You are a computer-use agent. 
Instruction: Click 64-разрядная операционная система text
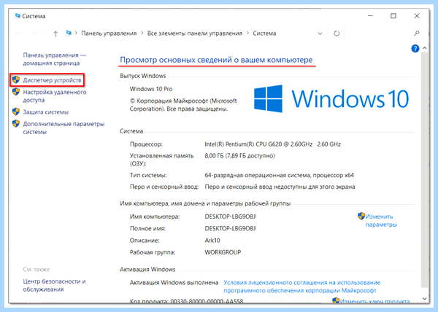coord(279,176)
